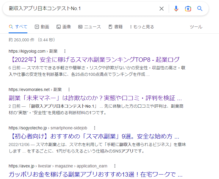Switch to the 画像 (Images) tab
The height and width of the screenshot is (179, 219).
[64, 27]
